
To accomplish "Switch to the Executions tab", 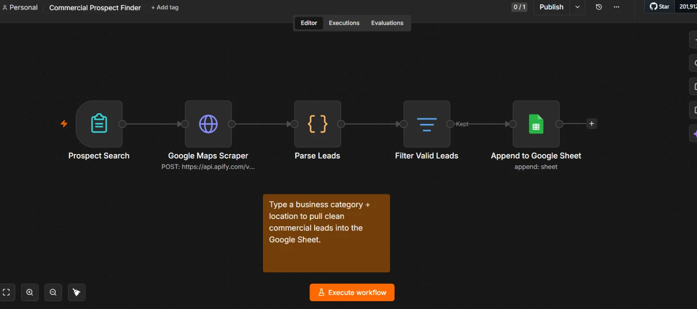I will [344, 23].
